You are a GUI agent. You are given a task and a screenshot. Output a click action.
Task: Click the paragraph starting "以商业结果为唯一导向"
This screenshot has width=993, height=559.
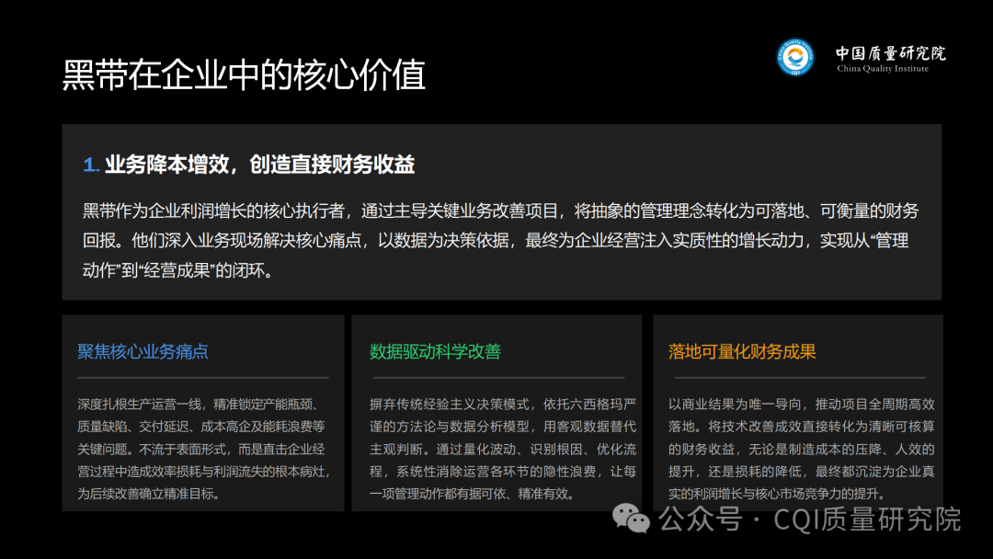[x=802, y=449]
